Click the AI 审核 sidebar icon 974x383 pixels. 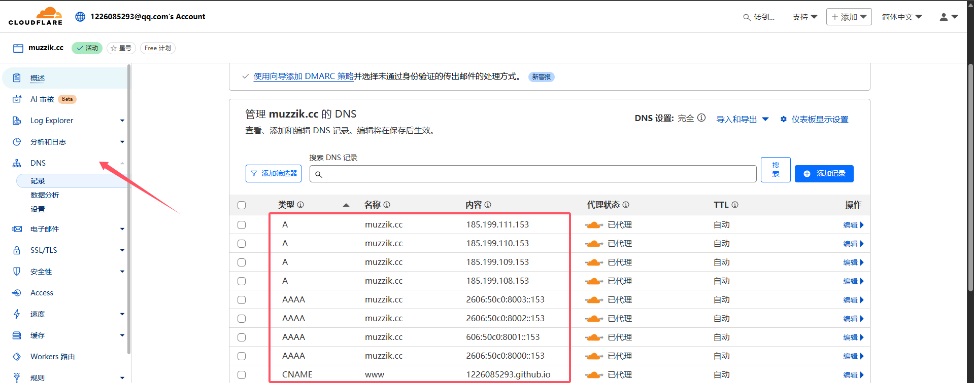[17, 99]
